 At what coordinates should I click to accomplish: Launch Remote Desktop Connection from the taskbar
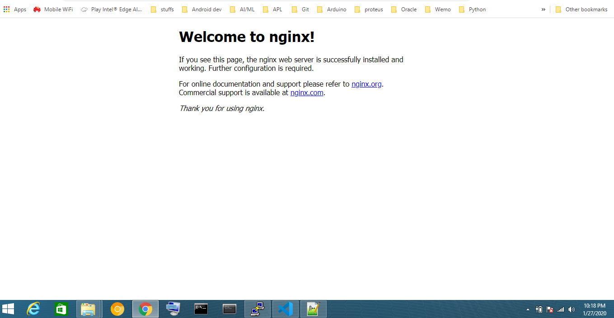173,309
